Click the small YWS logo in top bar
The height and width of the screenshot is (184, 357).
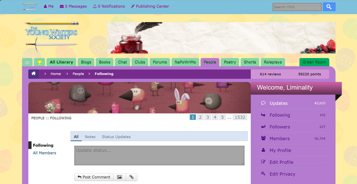tap(30, 7)
